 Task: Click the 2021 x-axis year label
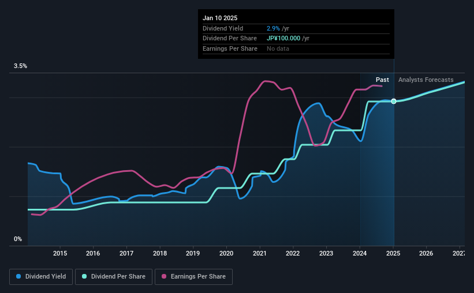click(x=260, y=253)
